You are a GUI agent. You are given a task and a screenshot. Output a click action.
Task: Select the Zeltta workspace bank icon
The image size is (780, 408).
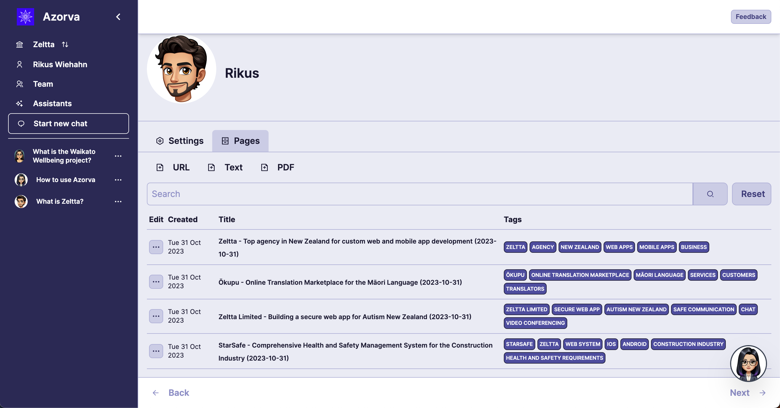click(x=20, y=44)
